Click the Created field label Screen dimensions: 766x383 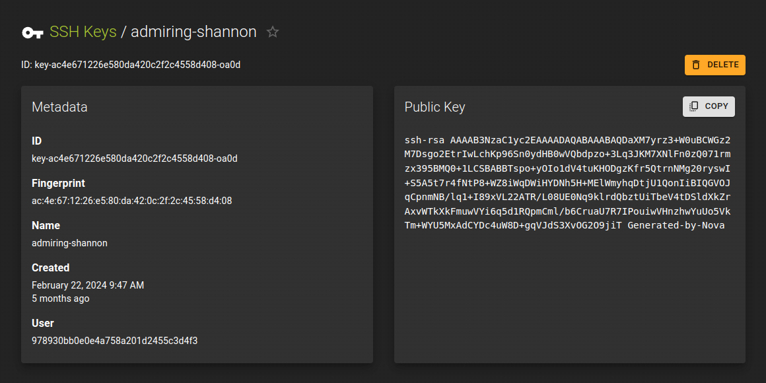(x=51, y=267)
